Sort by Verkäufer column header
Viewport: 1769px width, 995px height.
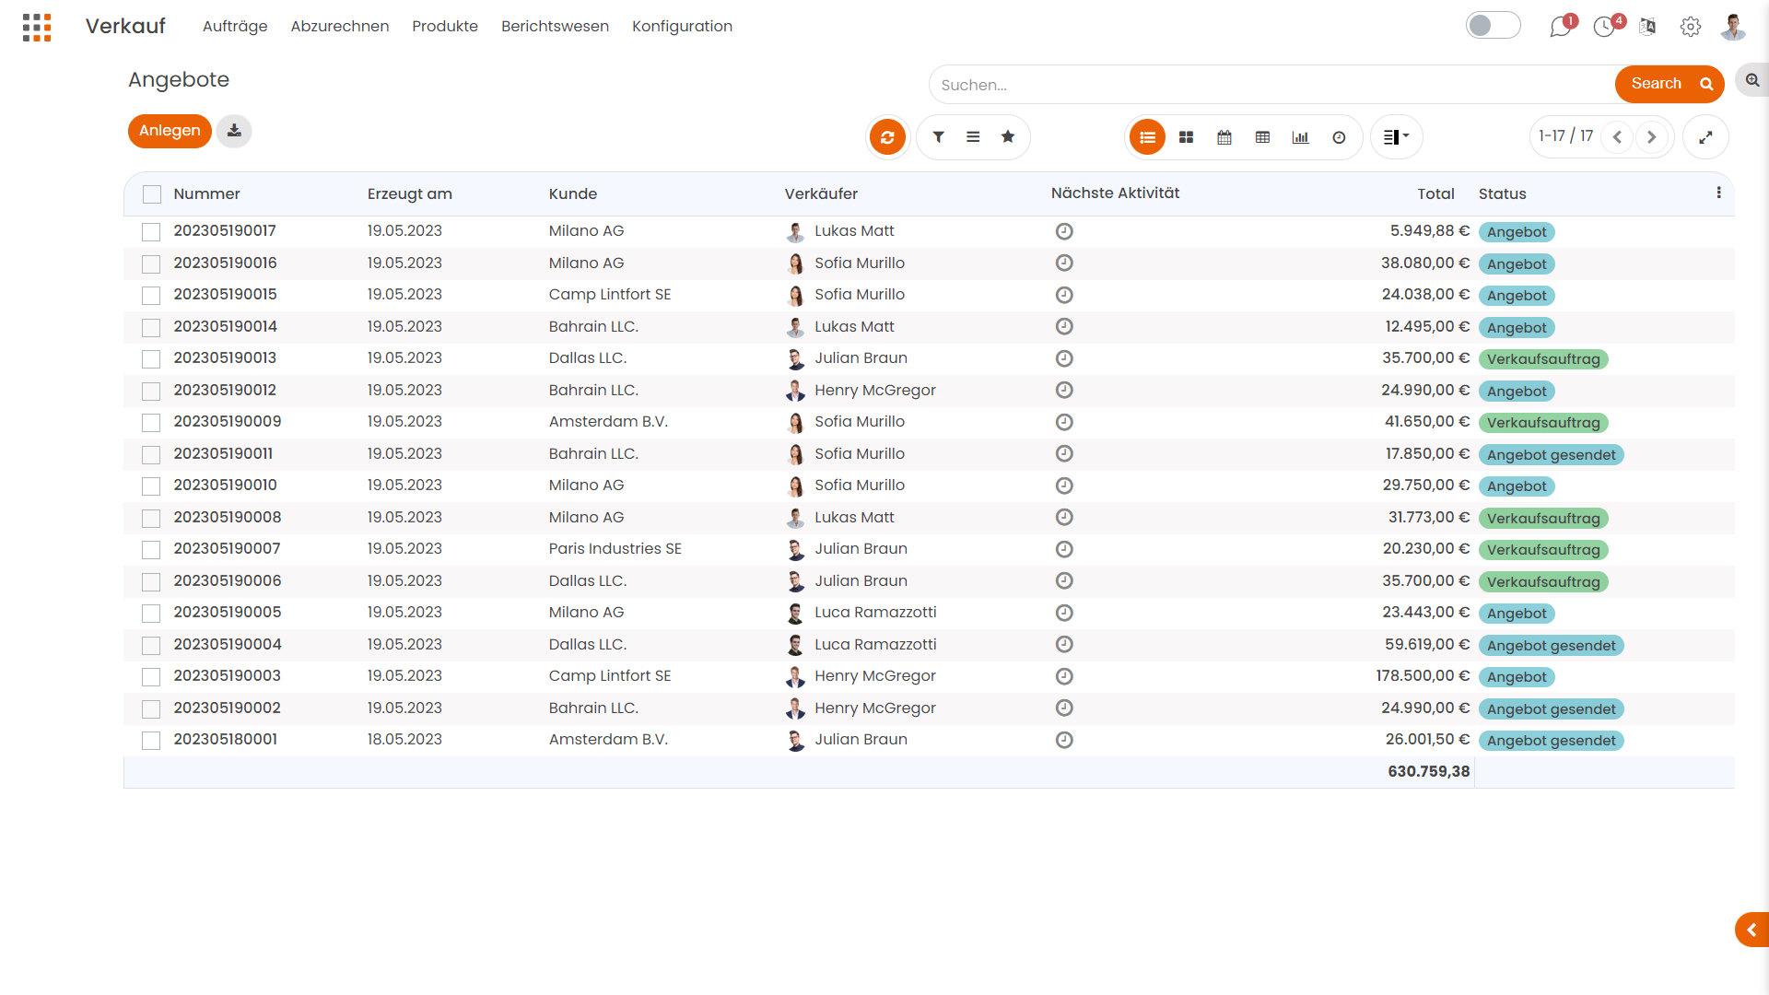(821, 194)
